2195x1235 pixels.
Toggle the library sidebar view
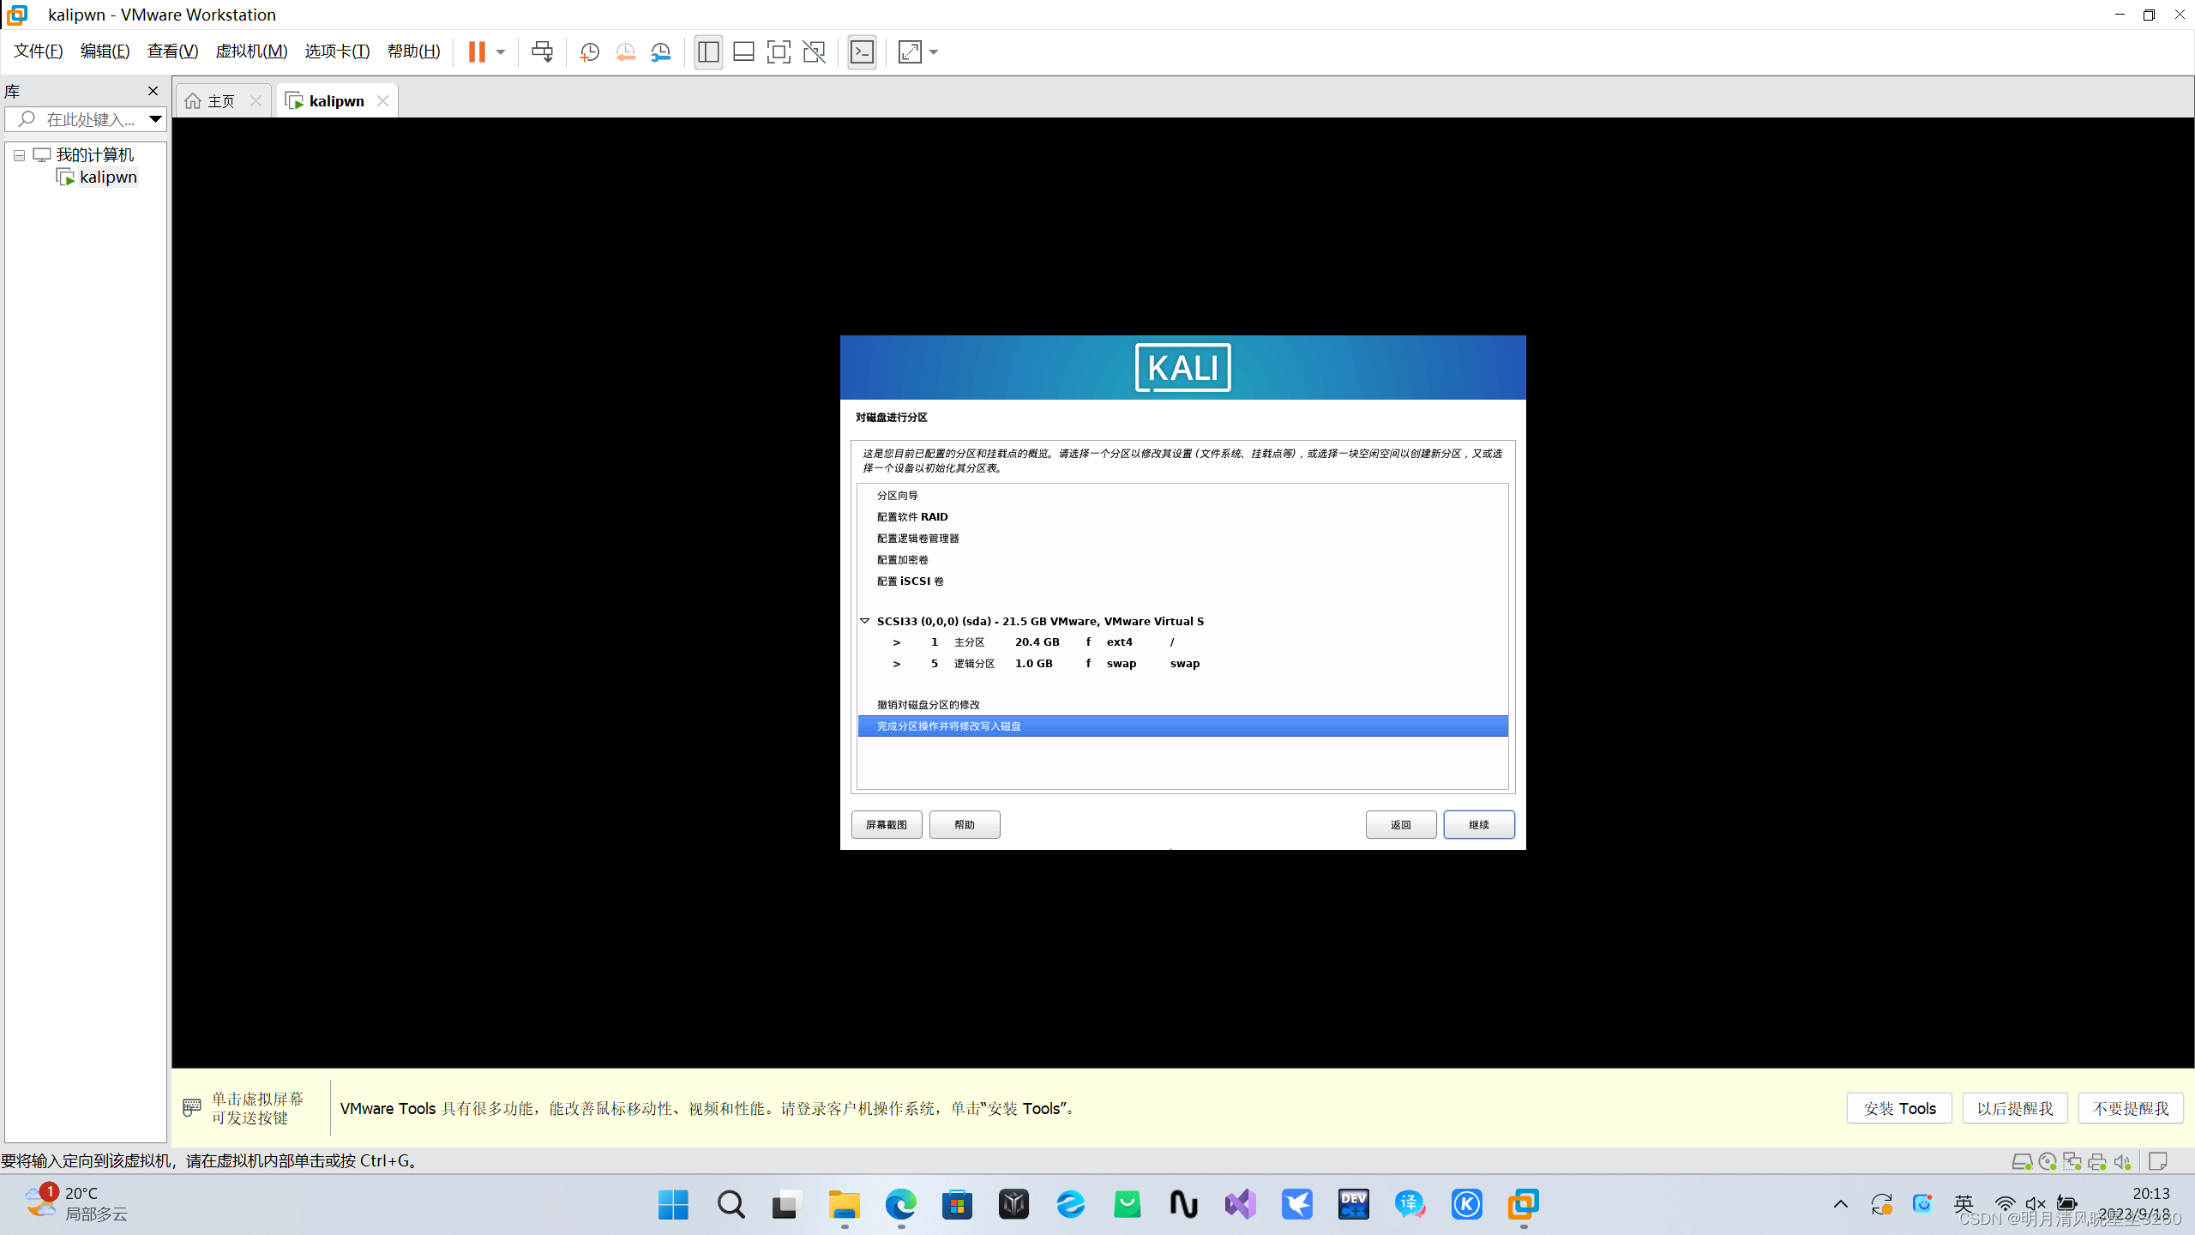[708, 52]
